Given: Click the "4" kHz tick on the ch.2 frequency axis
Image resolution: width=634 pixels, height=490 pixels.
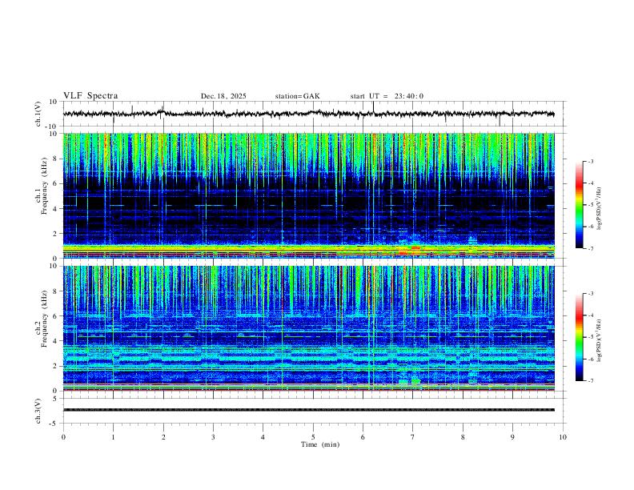Looking at the screenshot, I should tap(55, 341).
